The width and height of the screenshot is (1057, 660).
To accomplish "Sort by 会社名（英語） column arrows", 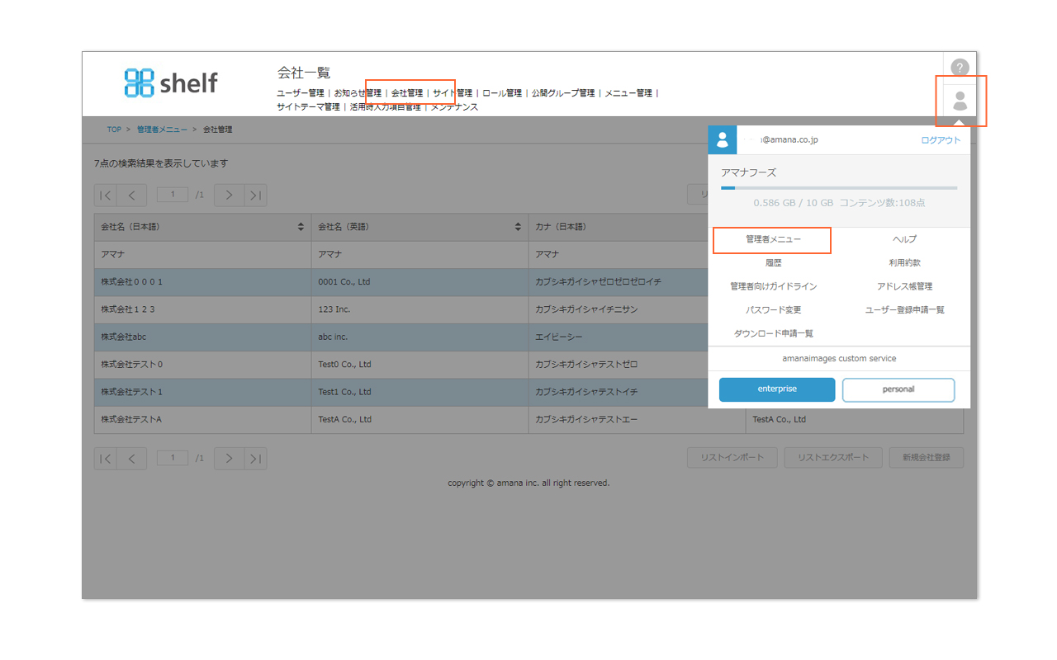I will [x=518, y=227].
